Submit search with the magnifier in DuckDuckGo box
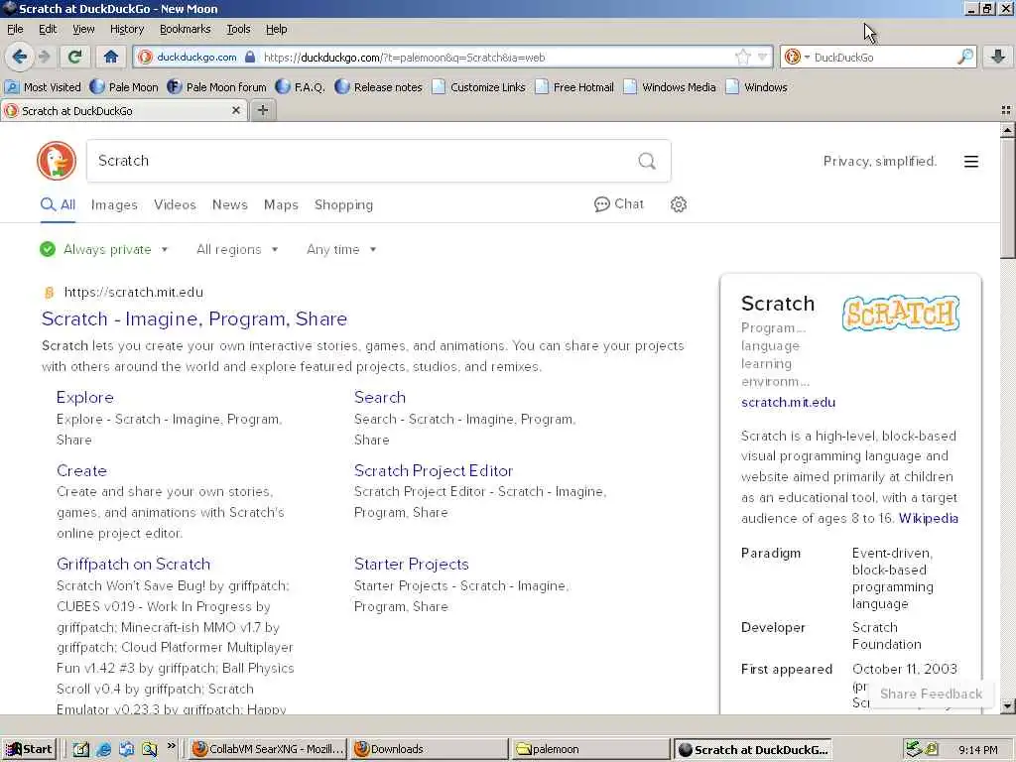The height and width of the screenshot is (762, 1016). (x=647, y=161)
